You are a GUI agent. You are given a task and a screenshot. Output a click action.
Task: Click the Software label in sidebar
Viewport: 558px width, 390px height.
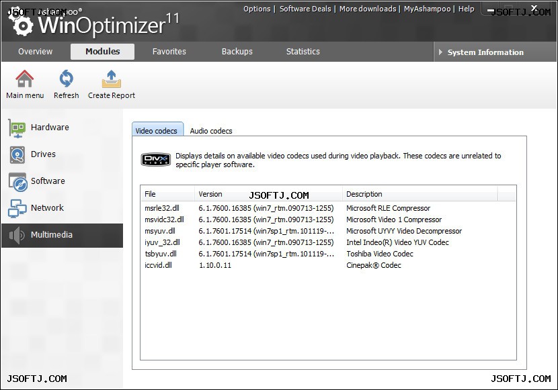(48, 181)
